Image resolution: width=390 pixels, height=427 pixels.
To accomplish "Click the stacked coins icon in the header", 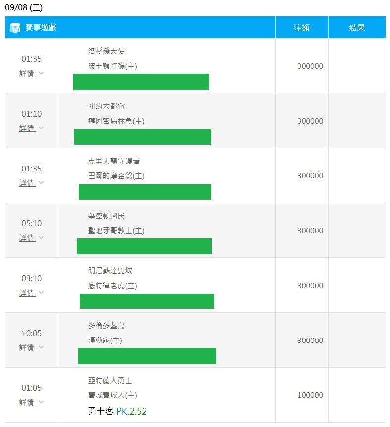I will pos(15,28).
